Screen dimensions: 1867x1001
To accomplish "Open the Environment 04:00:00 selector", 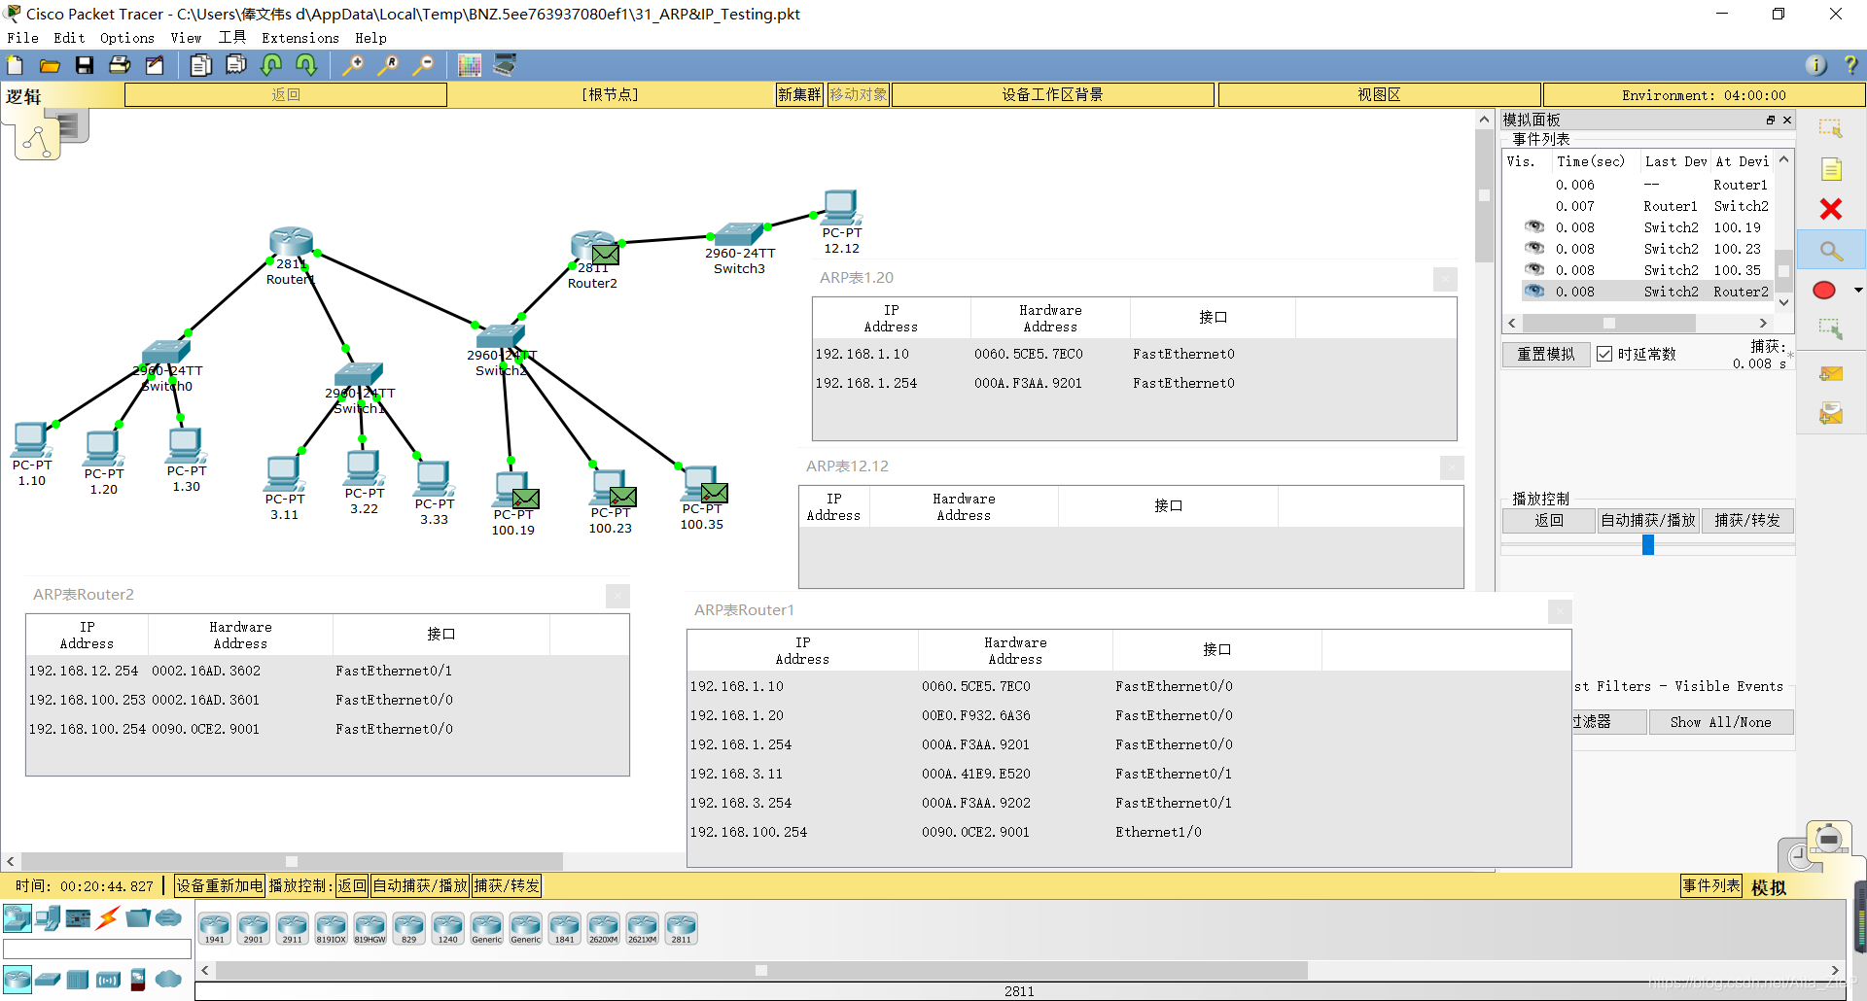I will 1704,94.
